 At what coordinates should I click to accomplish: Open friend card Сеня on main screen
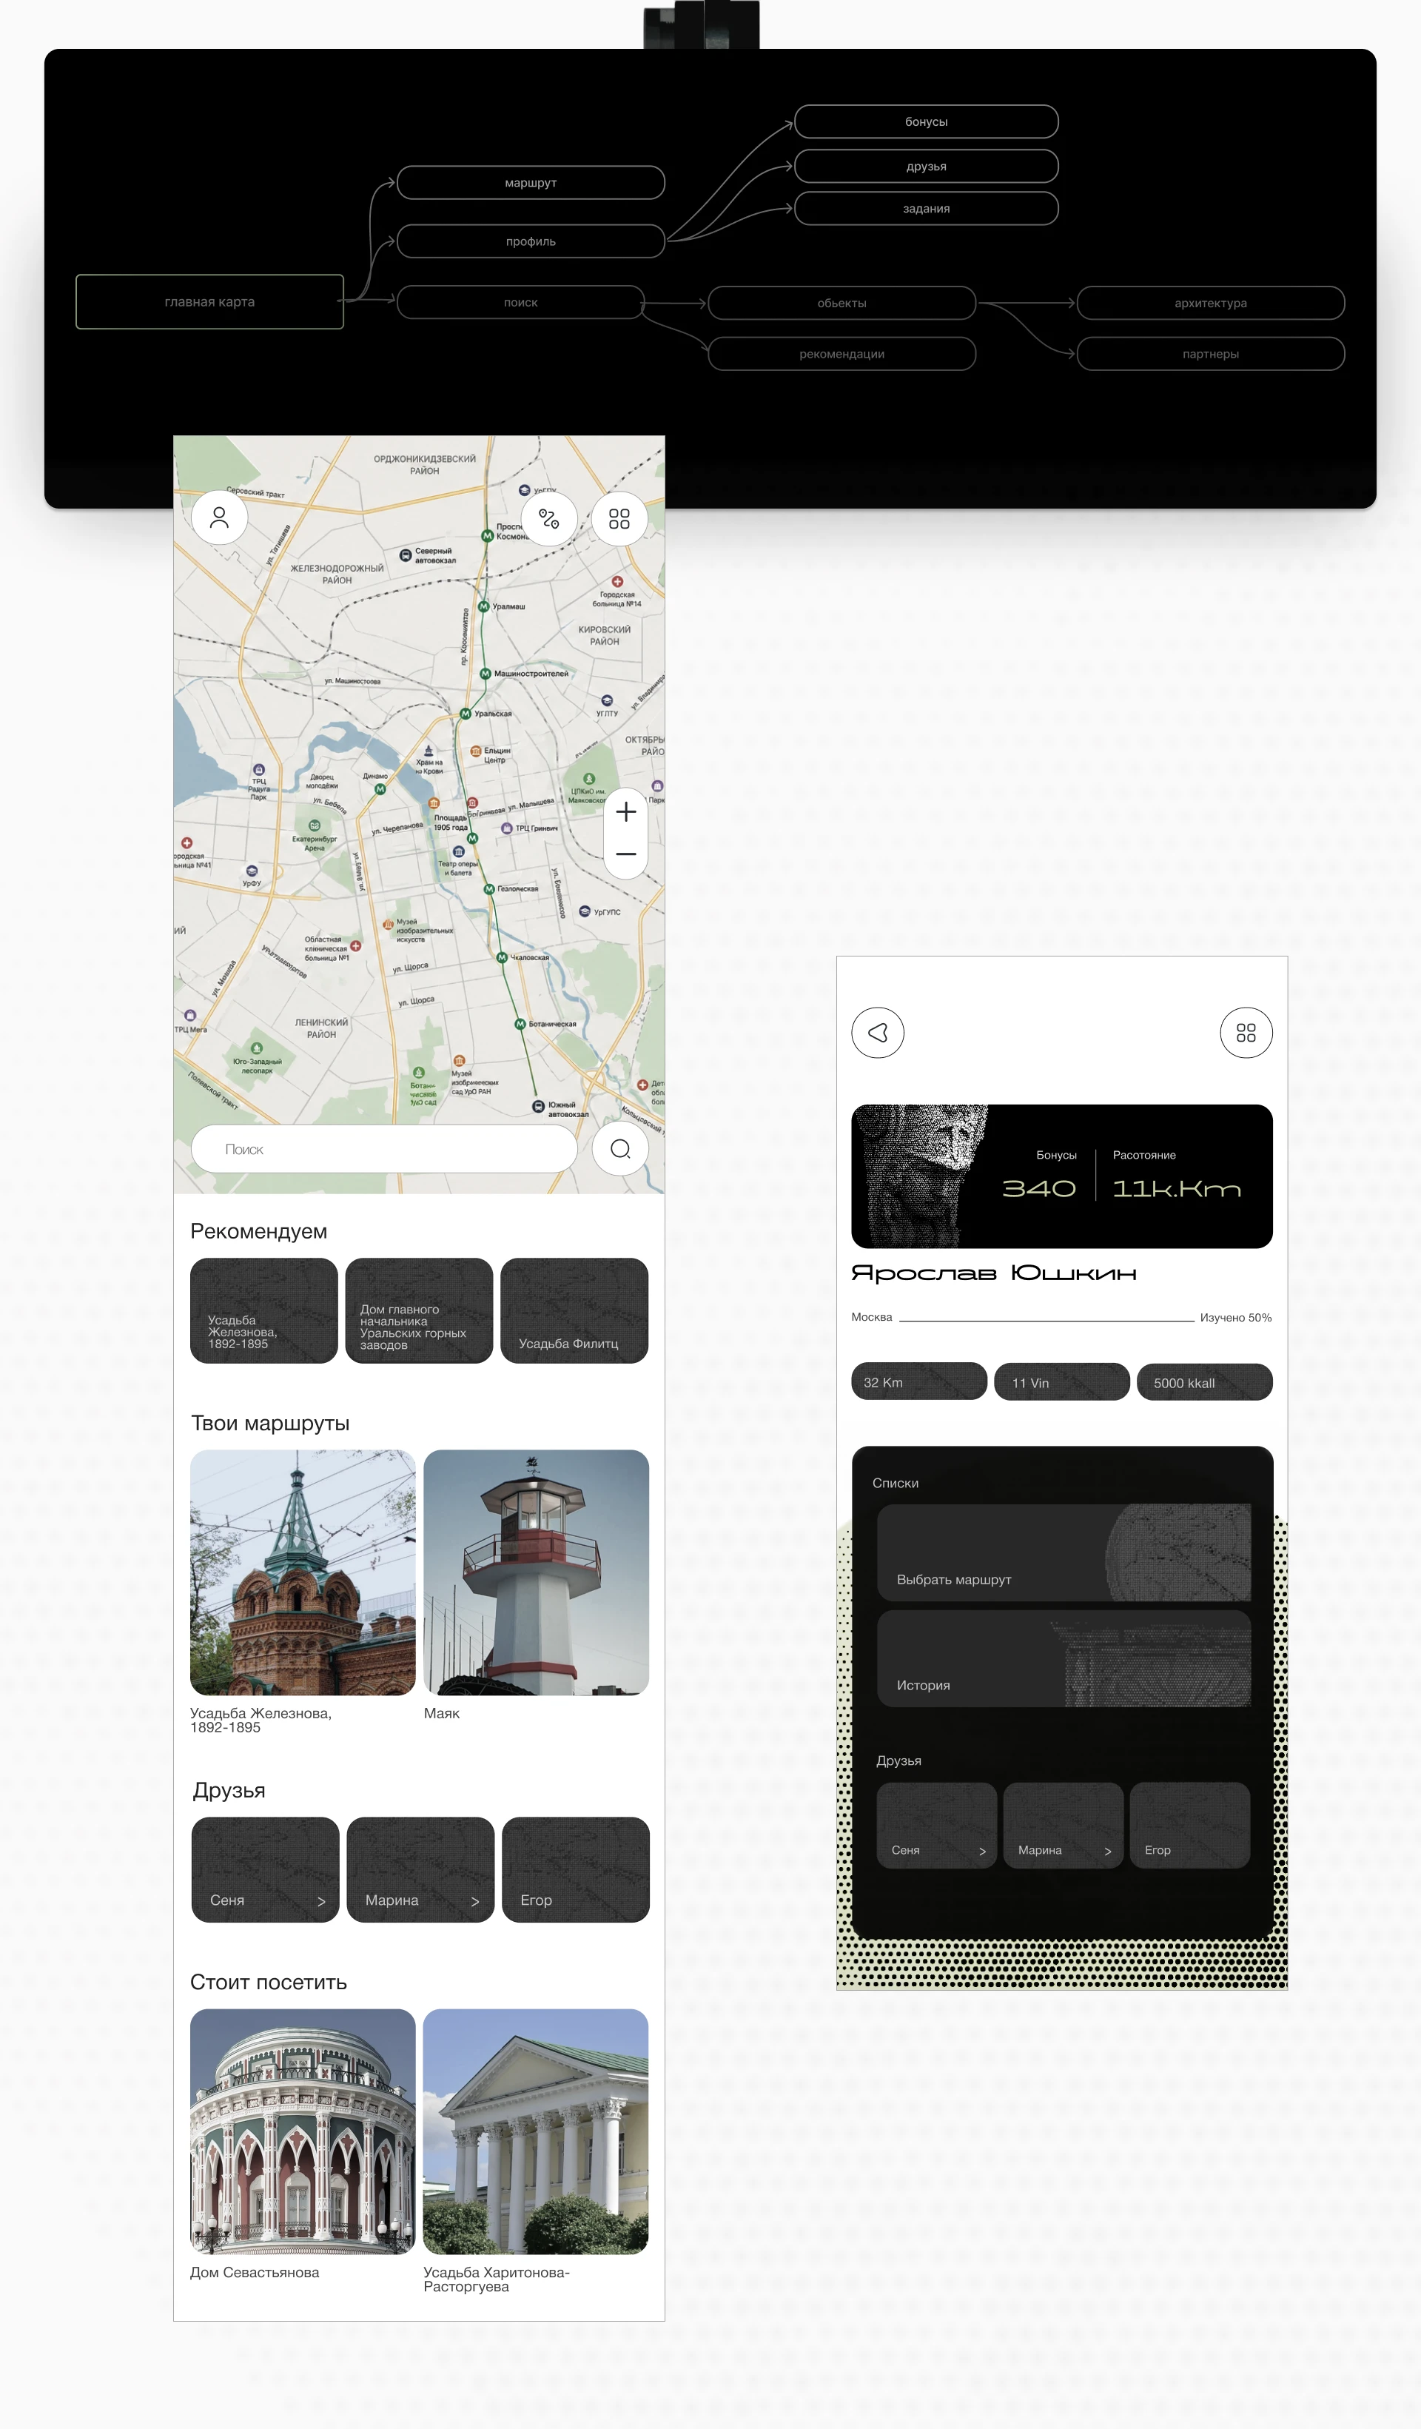(265, 1870)
